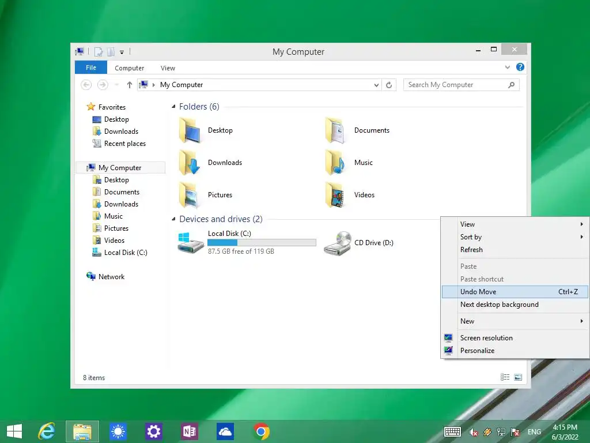Open the Videos folder icon
The image size is (590, 443).
[x=335, y=195]
